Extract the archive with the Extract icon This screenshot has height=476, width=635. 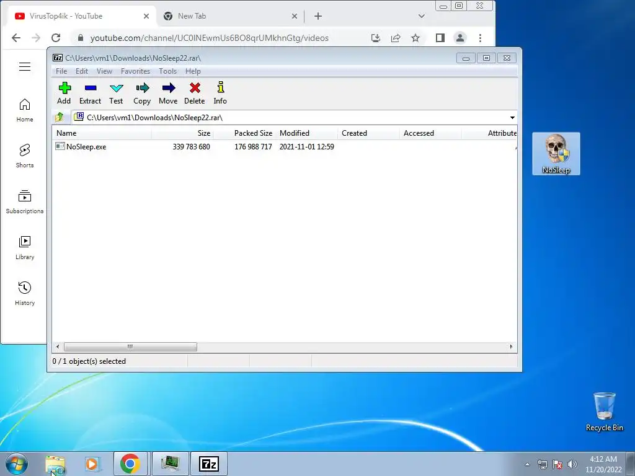coord(90,94)
